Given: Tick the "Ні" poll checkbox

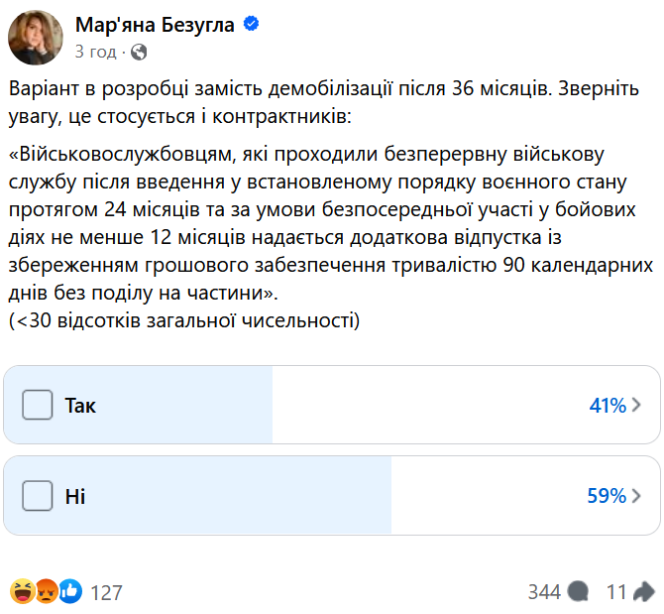Looking at the screenshot, I should coord(37,495).
